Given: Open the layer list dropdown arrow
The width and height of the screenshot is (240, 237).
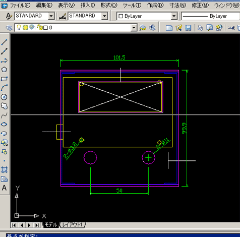Looking at the screenshot, I should click(134, 28).
